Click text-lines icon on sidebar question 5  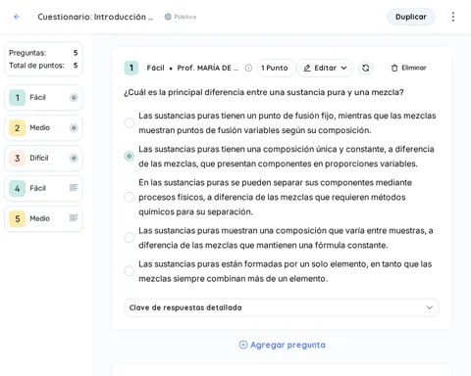click(74, 218)
